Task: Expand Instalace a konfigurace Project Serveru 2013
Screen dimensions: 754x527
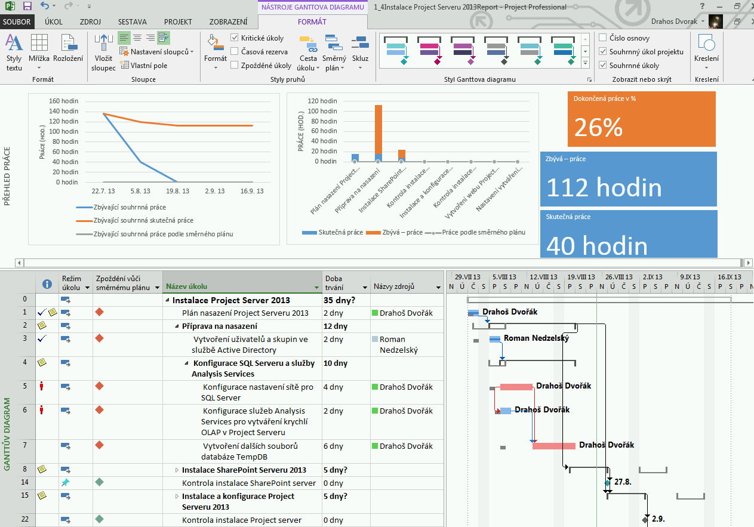Action: click(177, 497)
